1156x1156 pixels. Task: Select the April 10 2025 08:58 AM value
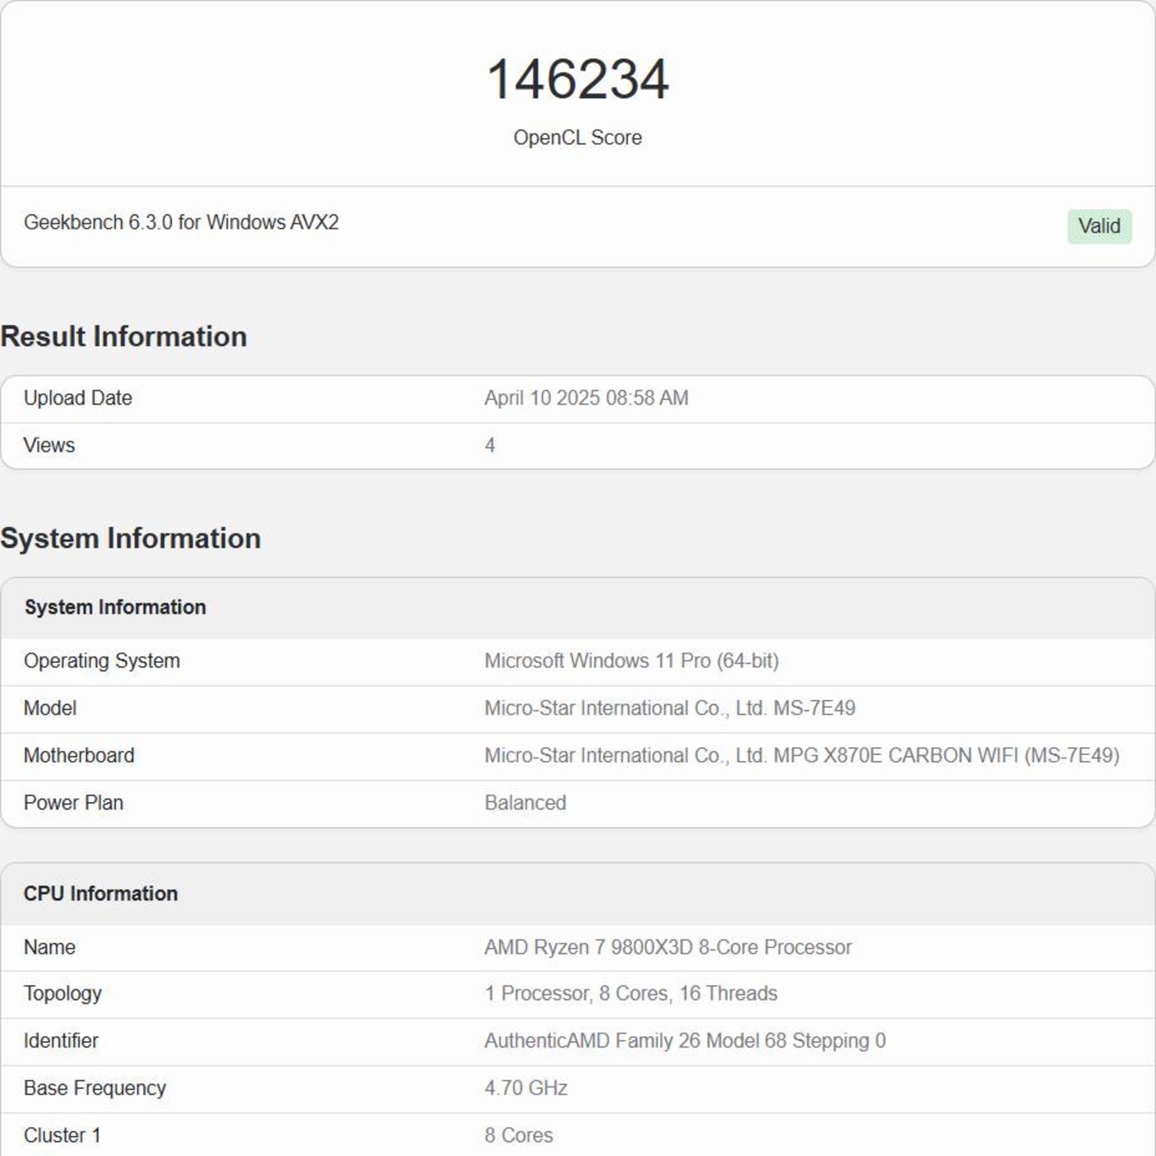[x=586, y=398]
